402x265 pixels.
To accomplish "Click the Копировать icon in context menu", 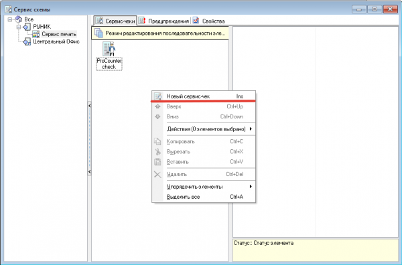I will [x=157, y=142].
